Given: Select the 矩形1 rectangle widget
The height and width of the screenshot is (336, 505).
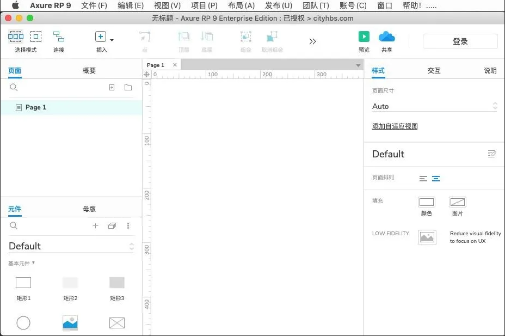Looking at the screenshot, I should [x=23, y=283].
